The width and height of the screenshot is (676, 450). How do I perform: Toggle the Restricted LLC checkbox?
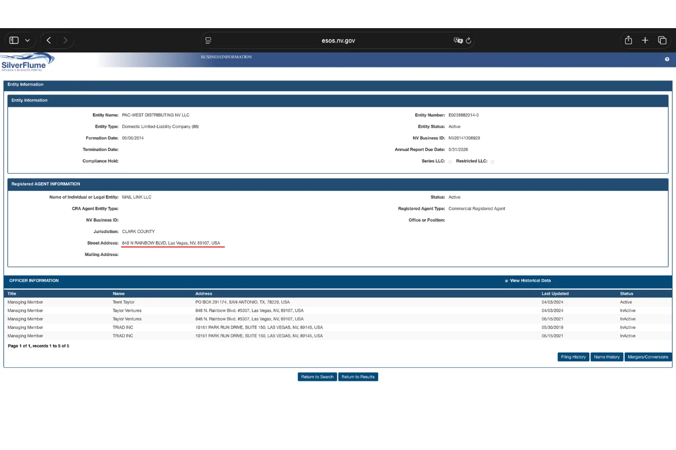pos(492,162)
